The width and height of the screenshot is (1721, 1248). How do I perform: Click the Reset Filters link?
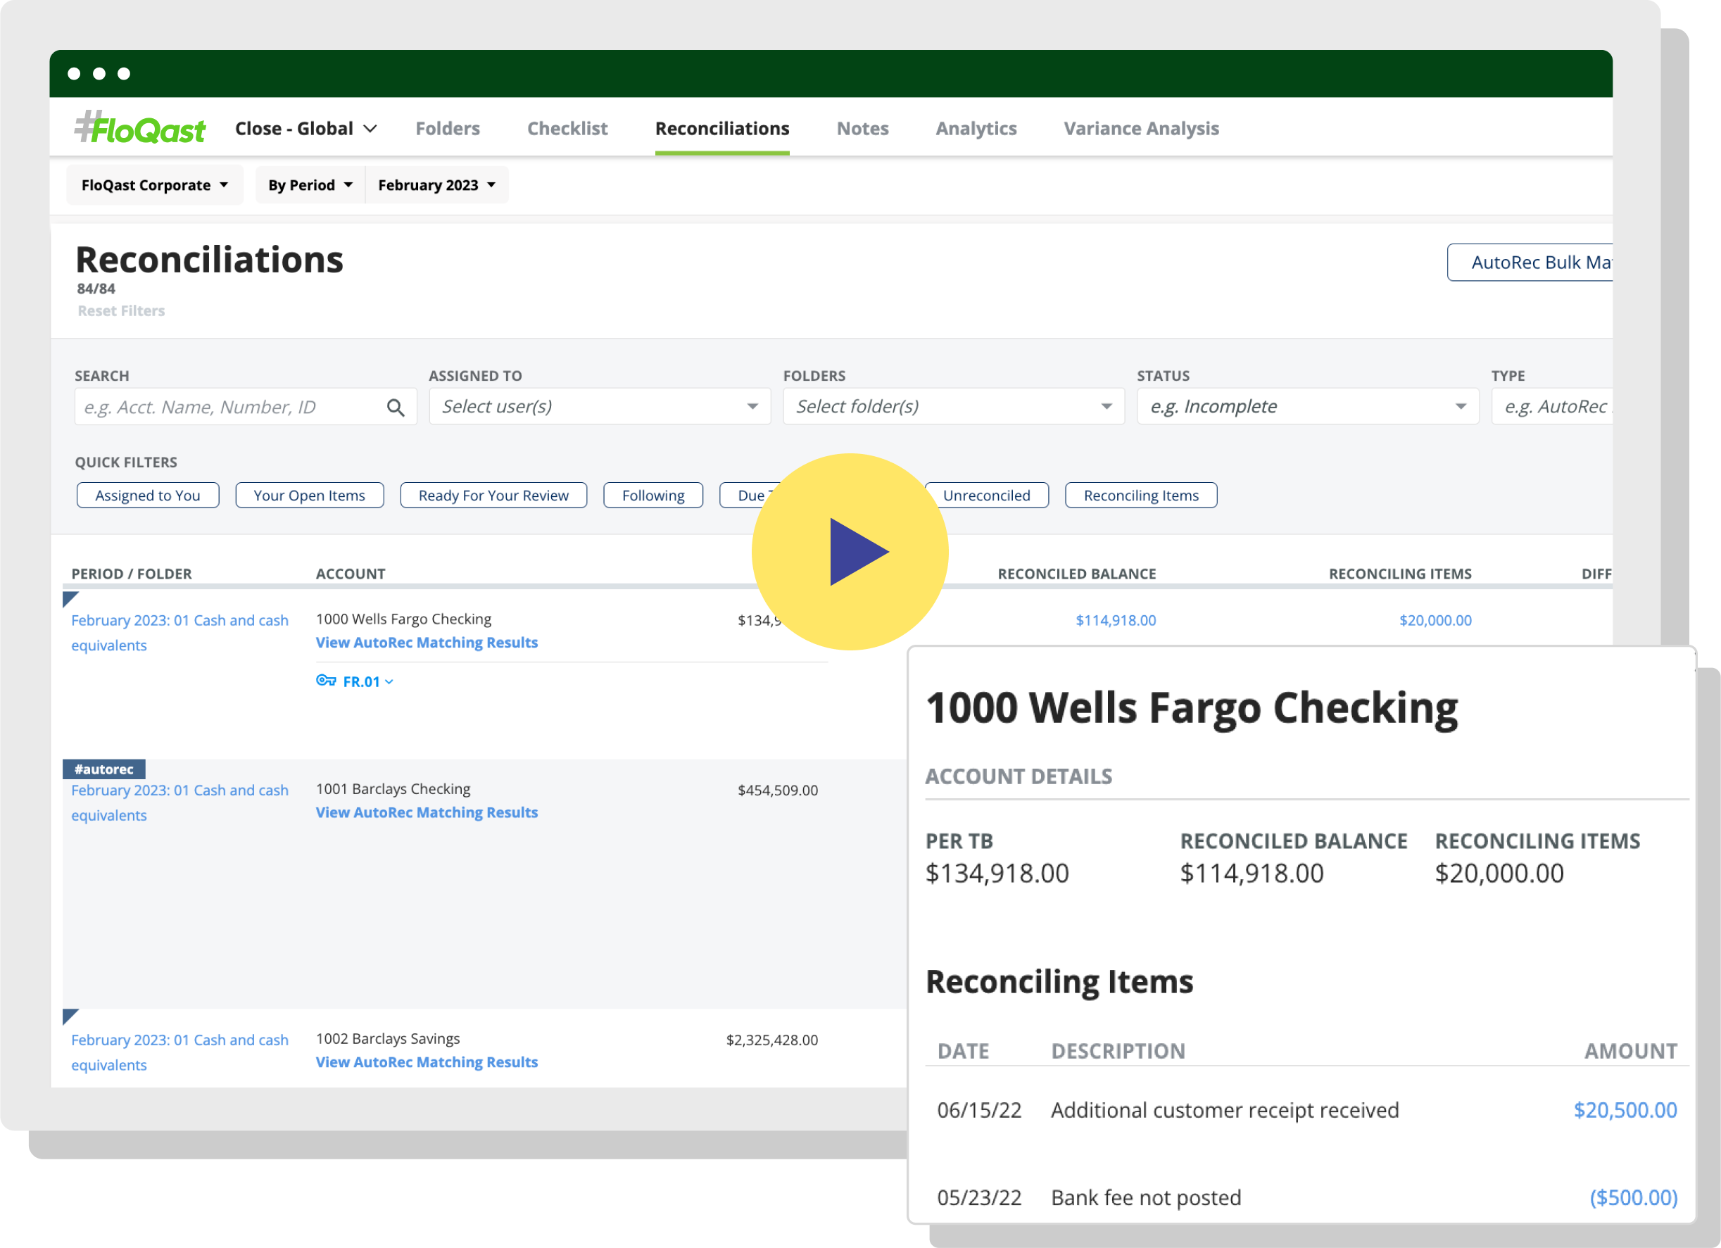(x=121, y=310)
